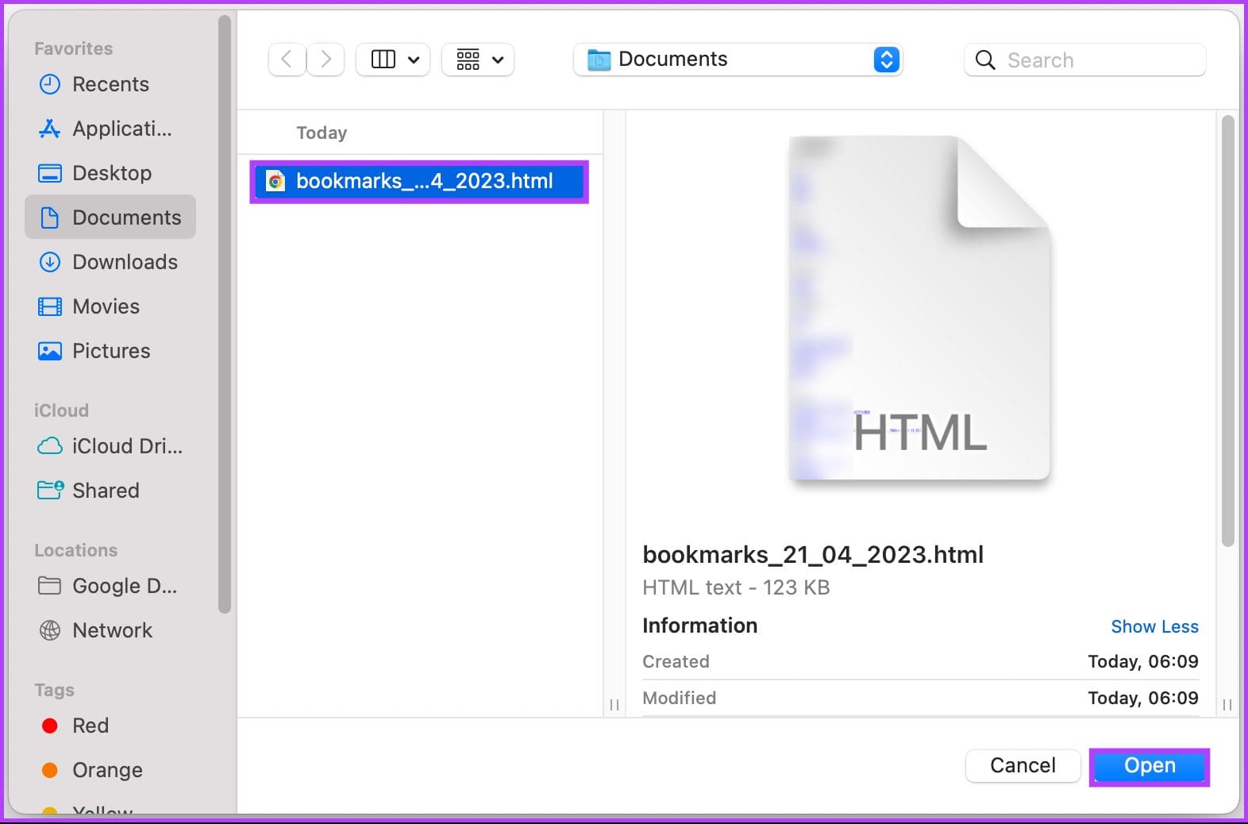The height and width of the screenshot is (824, 1248).
Task: Select the Shared folder in the sidebar
Action: point(110,491)
